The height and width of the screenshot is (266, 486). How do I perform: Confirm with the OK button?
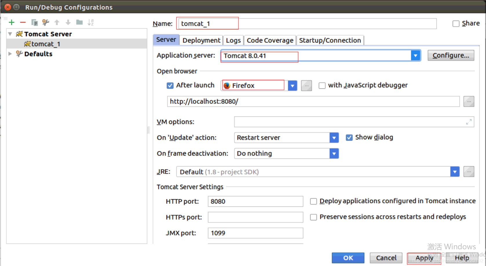click(x=348, y=258)
